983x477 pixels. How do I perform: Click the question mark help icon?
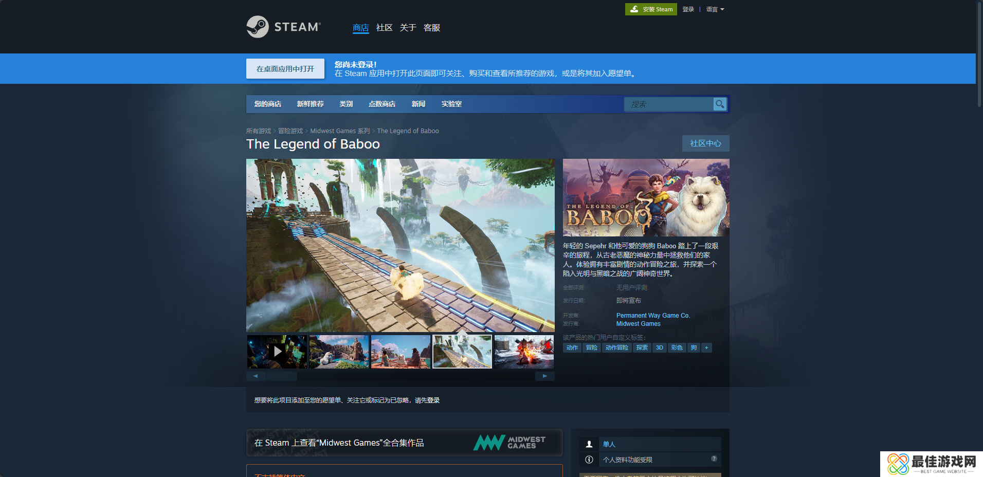coord(714,459)
